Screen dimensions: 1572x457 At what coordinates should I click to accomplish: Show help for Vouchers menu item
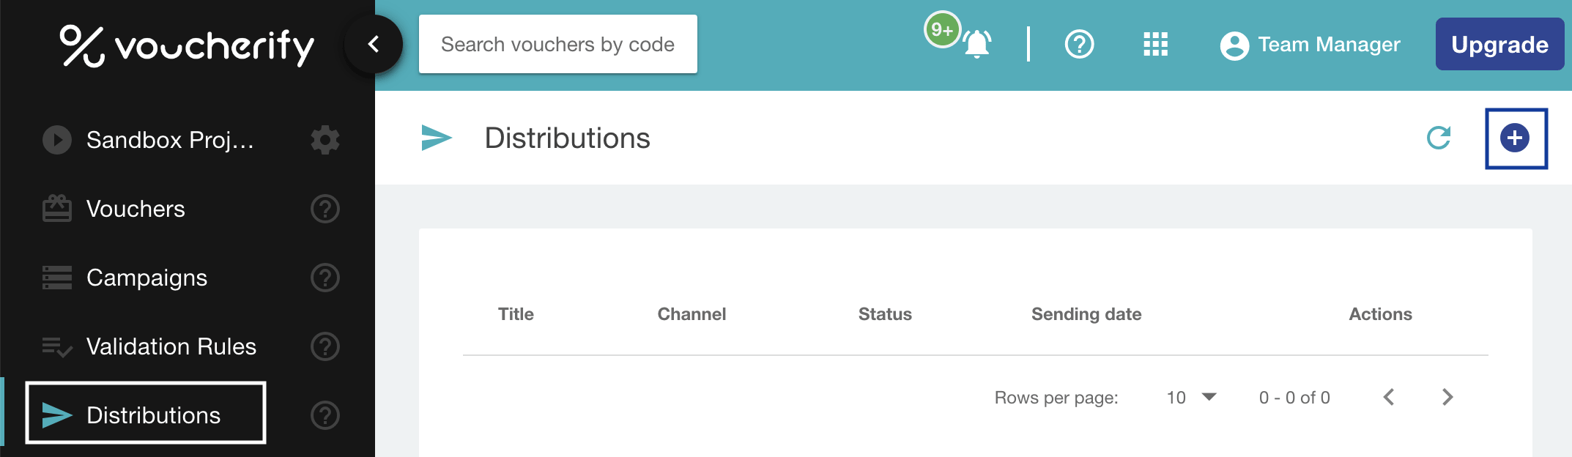[325, 209]
